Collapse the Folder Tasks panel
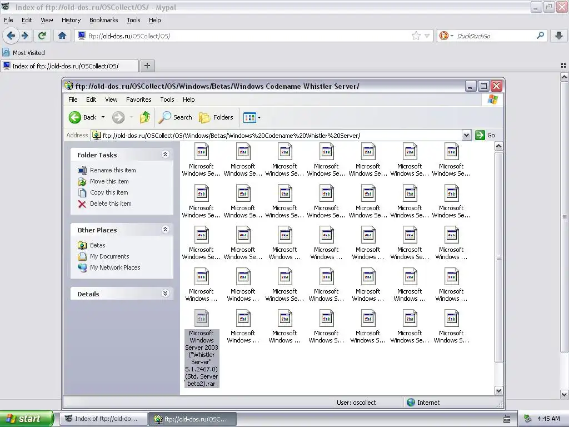Image resolution: width=569 pixels, height=427 pixels. (x=165, y=155)
